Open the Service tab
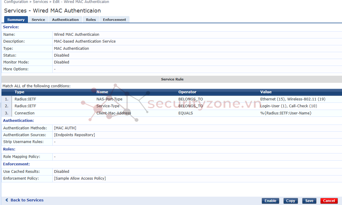342x205 pixels. point(38,20)
